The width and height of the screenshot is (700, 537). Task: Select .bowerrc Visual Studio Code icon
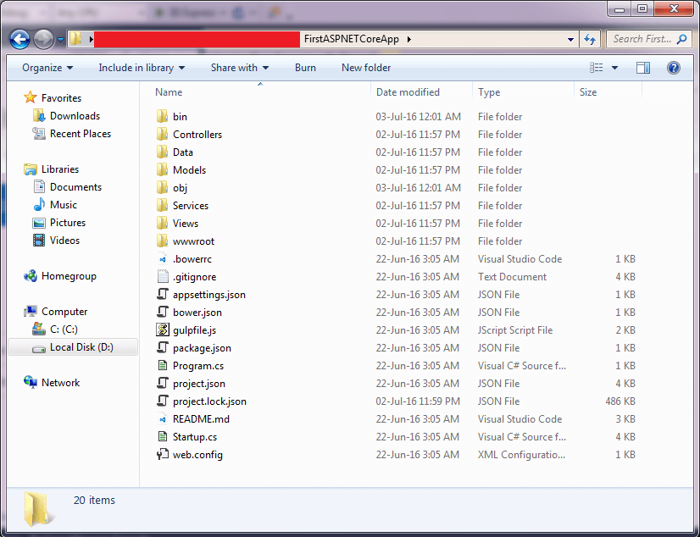tap(163, 259)
